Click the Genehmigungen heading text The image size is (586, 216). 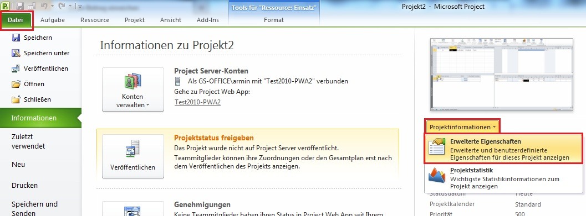(202, 204)
